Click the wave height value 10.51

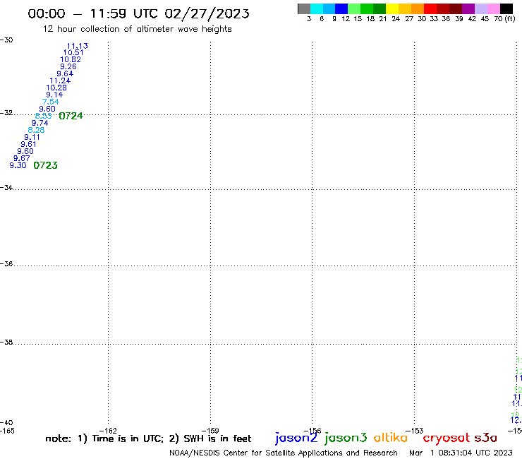tap(73, 53)
